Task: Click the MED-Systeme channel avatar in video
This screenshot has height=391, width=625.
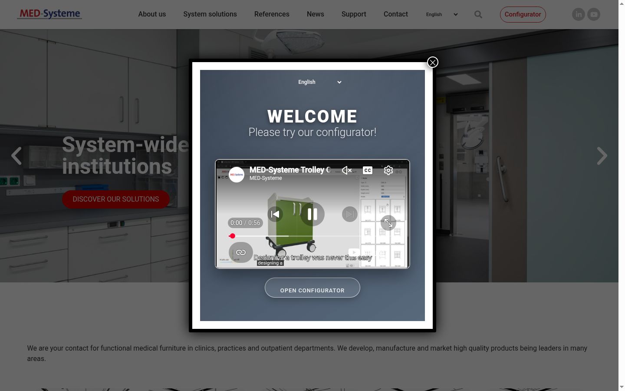Action: pyautogui.click(x=237, y=175)
